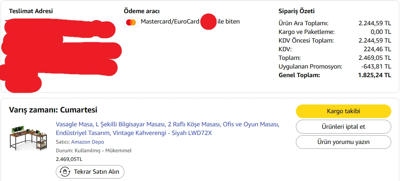Click the Varış zamanı: Cumartesi heading
Screen dimensions: 403x181
click(x=53, y=110)
